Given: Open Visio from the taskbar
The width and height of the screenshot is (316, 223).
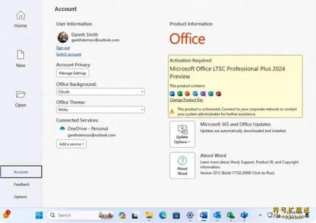Looking at the screenshot, I should click(x=244, y=215).
